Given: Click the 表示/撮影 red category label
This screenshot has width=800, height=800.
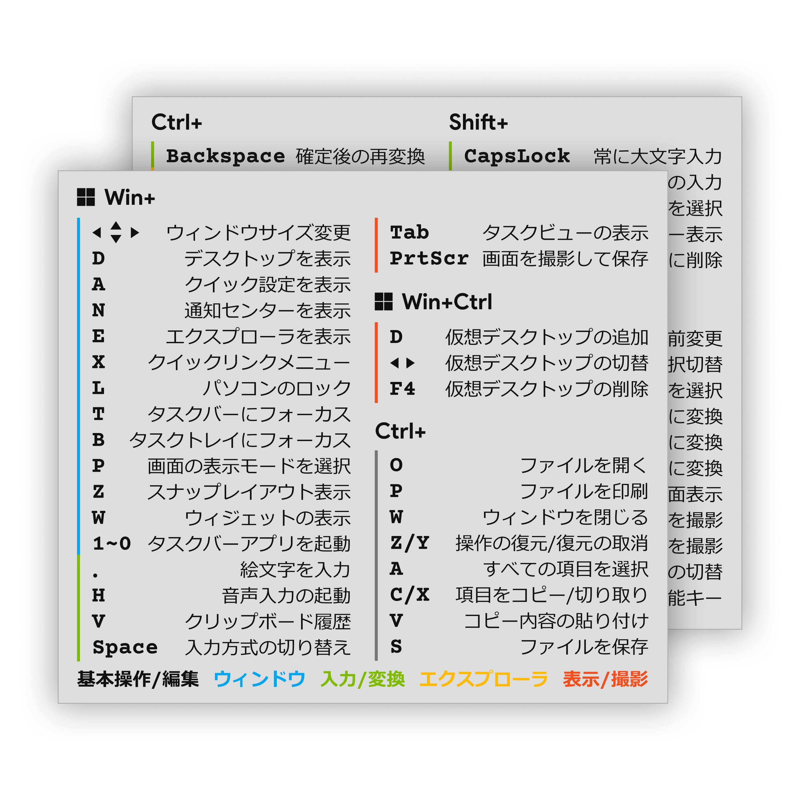Looking at the screenshot, I should point(605,679).
